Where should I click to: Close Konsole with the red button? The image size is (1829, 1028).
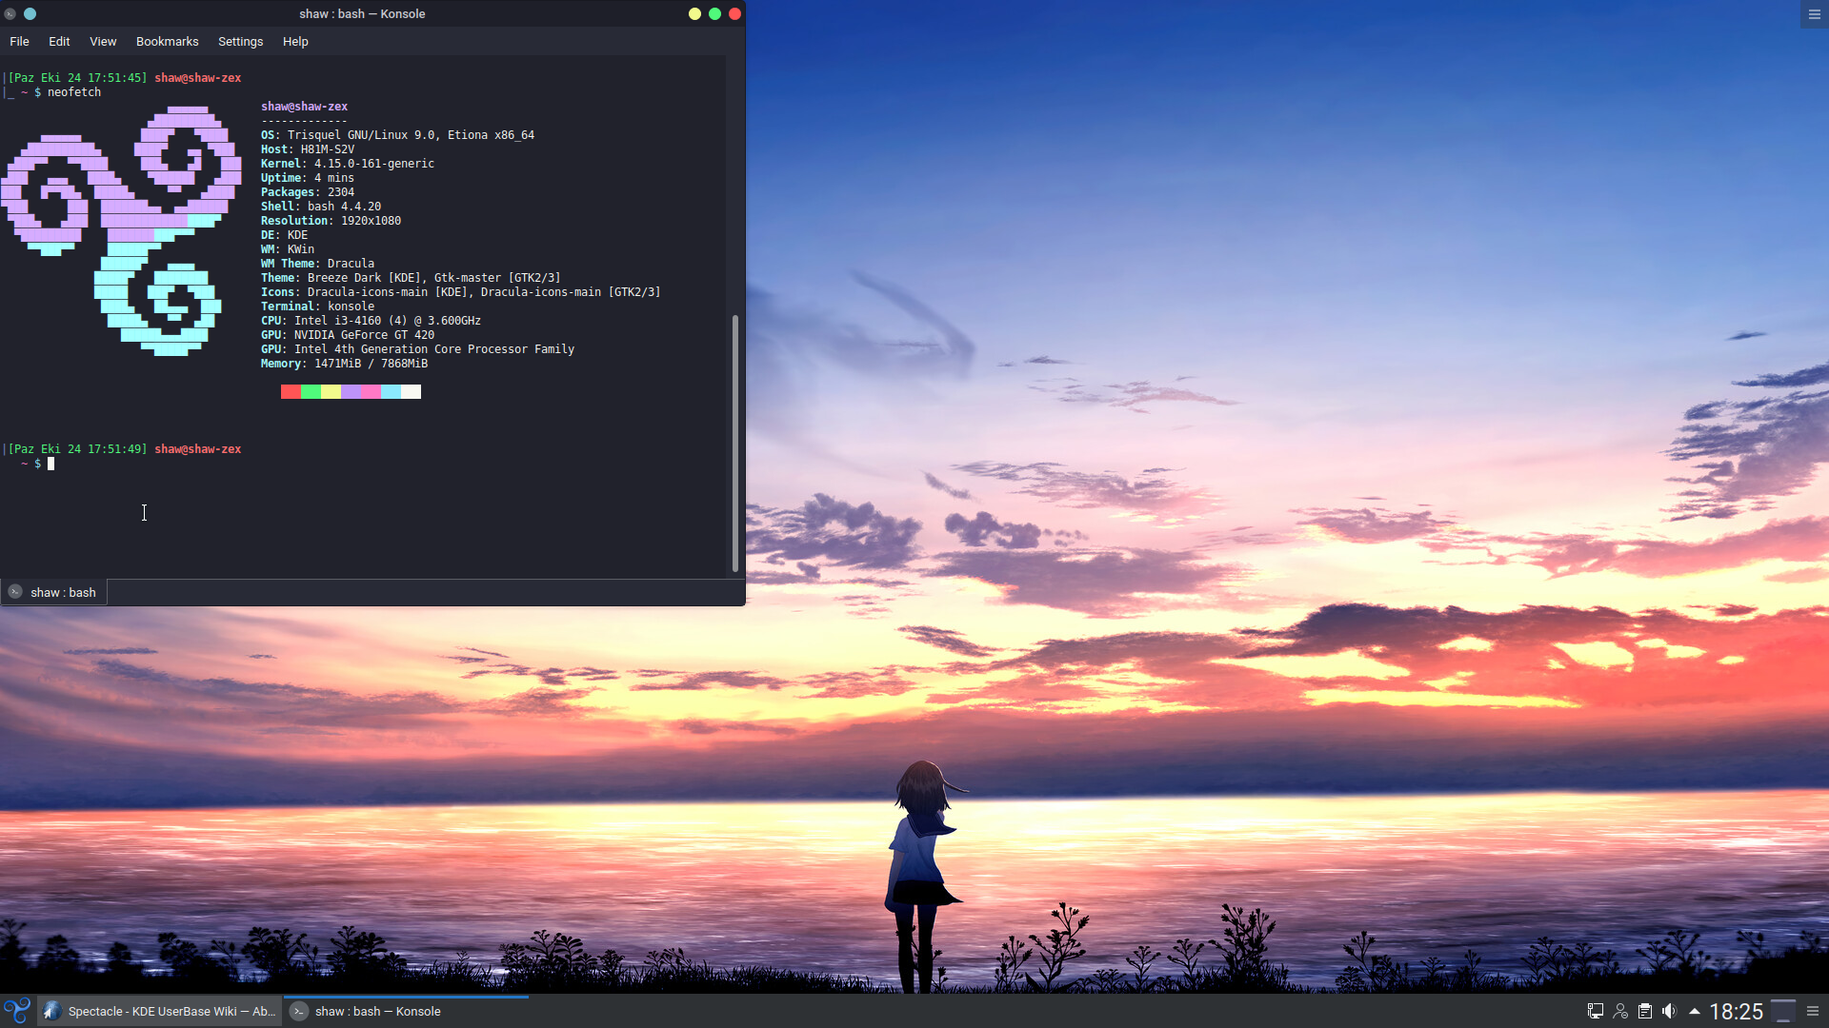(734, 14)
